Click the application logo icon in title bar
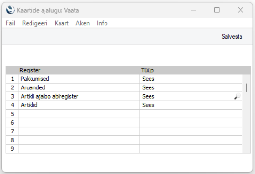This screenshot has width=255, height=174. point(10,10)
